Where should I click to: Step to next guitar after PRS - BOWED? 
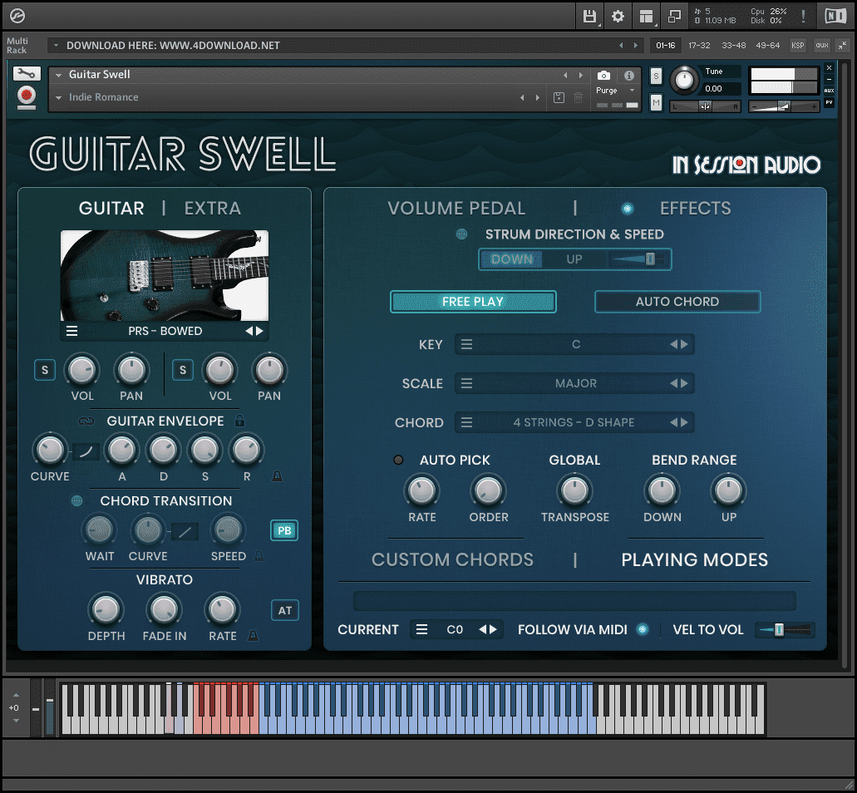point(259,331)
